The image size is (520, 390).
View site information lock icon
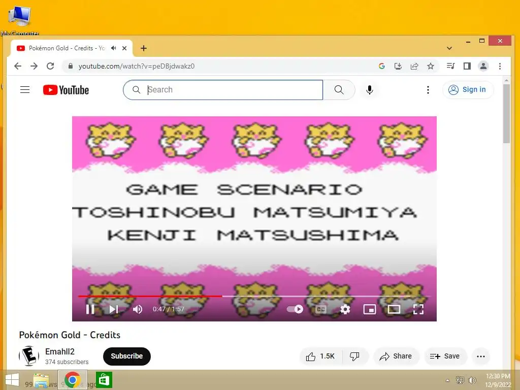click(x=70, y=66)
